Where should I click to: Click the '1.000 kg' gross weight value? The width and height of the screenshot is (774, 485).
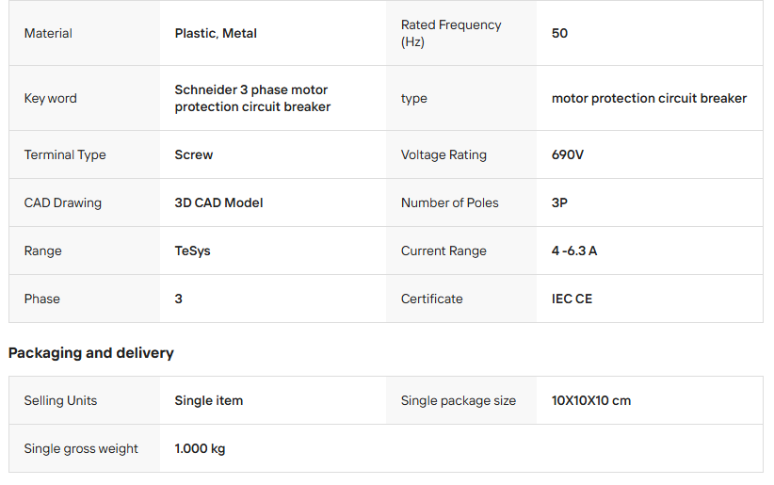(x=200, y=448)
